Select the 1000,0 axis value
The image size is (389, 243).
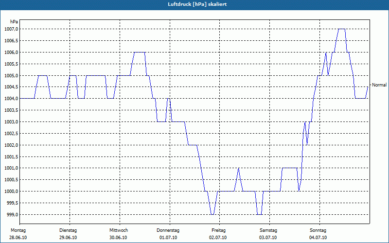11,191
